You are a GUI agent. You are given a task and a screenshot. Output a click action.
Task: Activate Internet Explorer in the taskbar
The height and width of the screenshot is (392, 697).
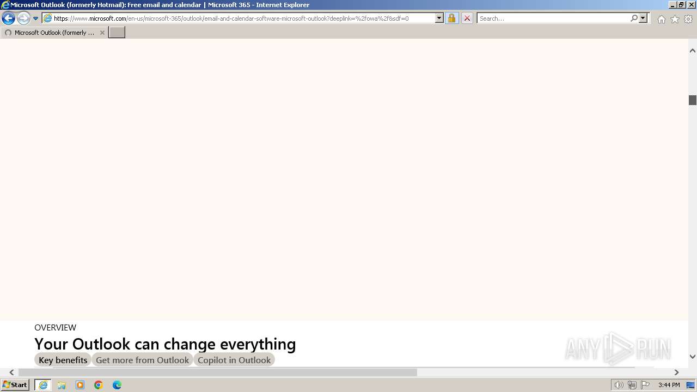(x=43, y=385)
